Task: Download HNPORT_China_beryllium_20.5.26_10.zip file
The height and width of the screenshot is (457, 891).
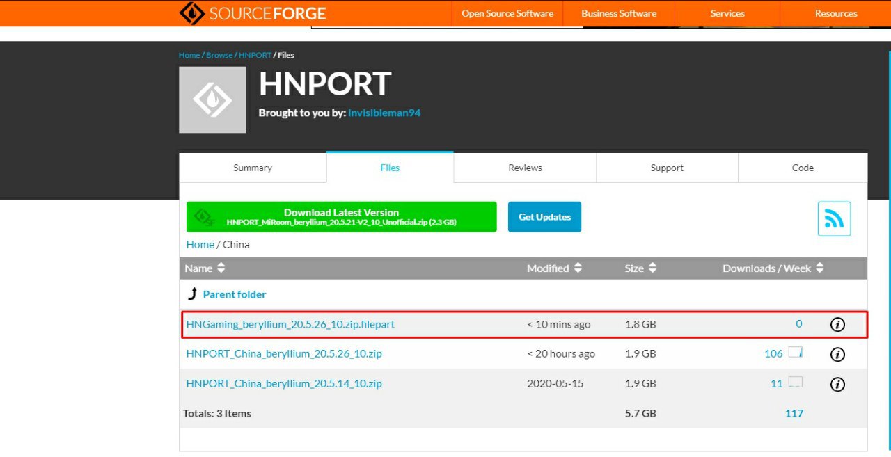Action: 284,353
